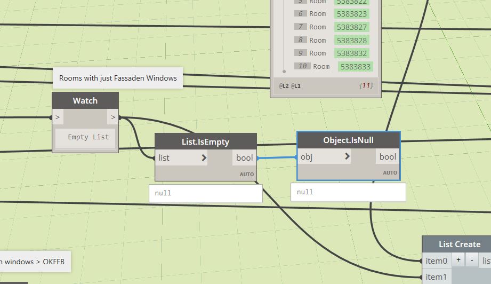Click room ID 5383832 in the list preview
This screenshot has width=491, height=284.
click(x=352, y=53)
